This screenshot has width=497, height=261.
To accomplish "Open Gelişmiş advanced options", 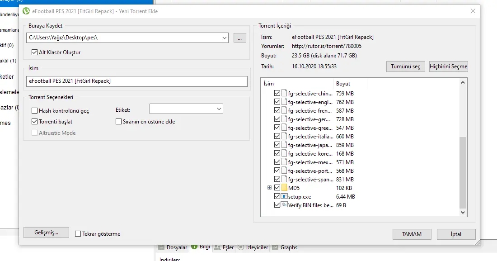I will (46, 233).
